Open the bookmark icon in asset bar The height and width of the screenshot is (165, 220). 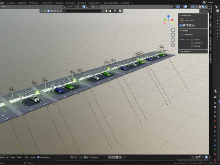coord(106,11)
